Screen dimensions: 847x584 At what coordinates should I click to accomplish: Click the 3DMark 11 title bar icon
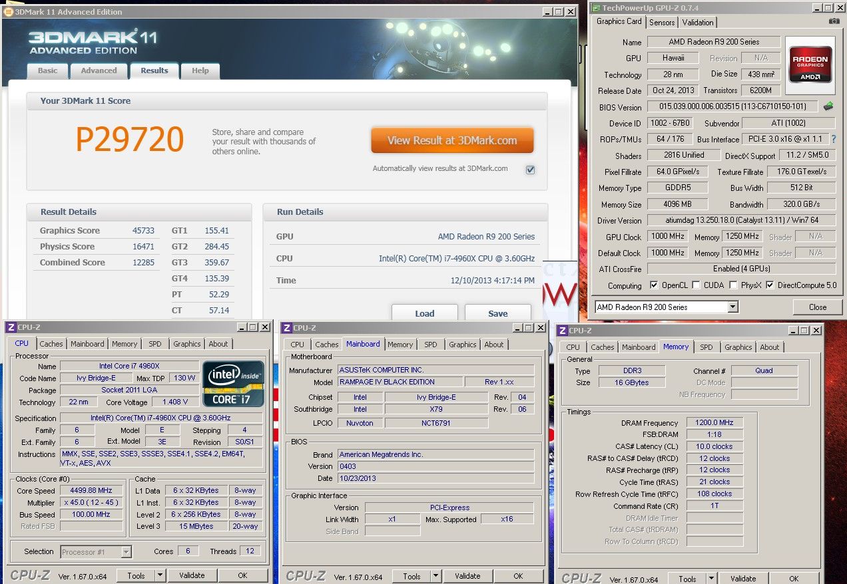click(8, 11)
